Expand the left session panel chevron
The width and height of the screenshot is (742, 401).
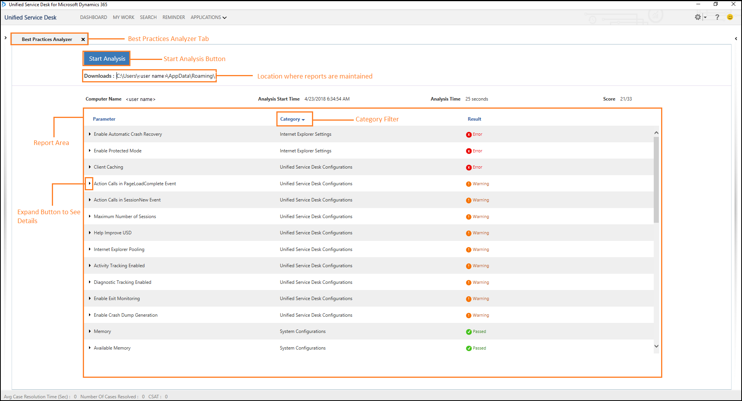pos(5,38)
